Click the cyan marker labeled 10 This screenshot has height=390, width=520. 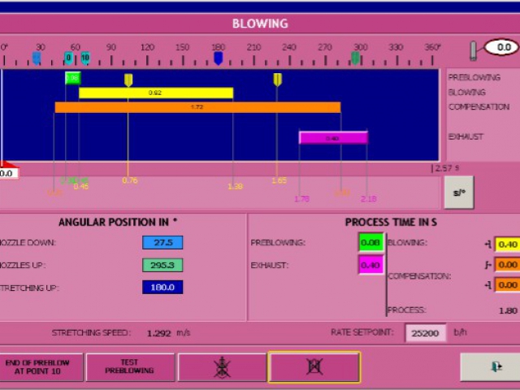coord(84,58)
